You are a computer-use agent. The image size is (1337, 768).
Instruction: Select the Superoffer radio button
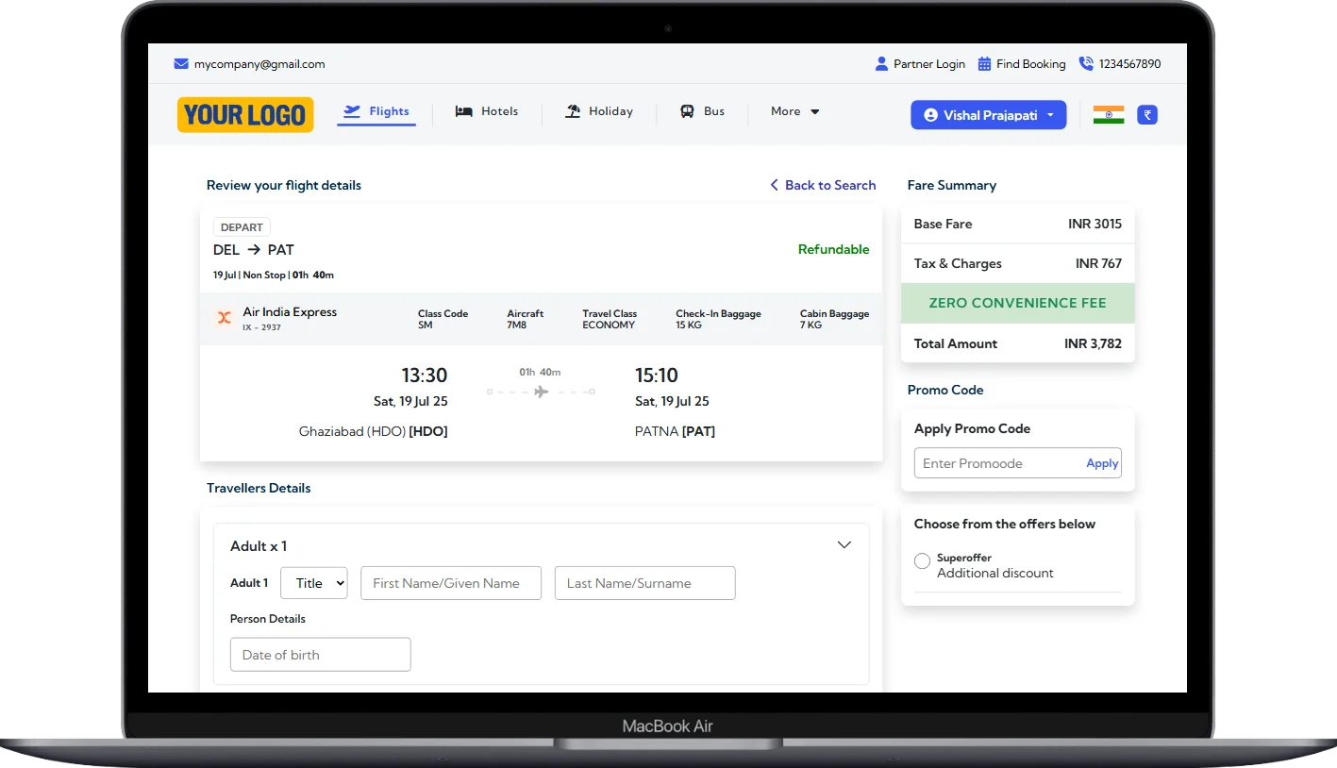pos(922,561)
